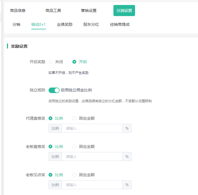Click the 奖励设置 section heading
The height and width of the screenshot is (195, 198).
[x=19, y=46]
